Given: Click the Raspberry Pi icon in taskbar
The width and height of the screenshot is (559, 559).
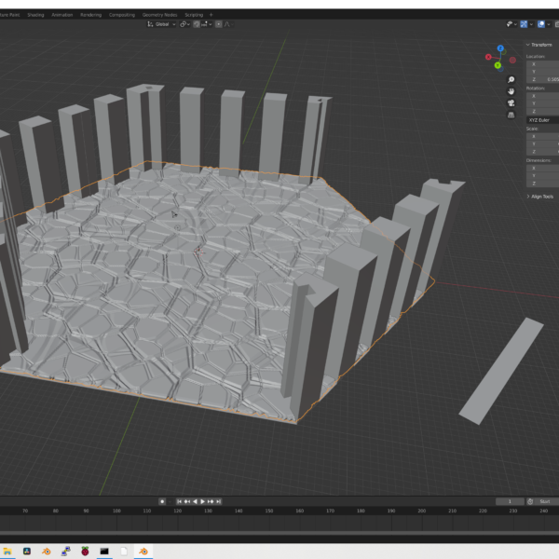Looking at the screenshot, I should (x=85, y=551).
